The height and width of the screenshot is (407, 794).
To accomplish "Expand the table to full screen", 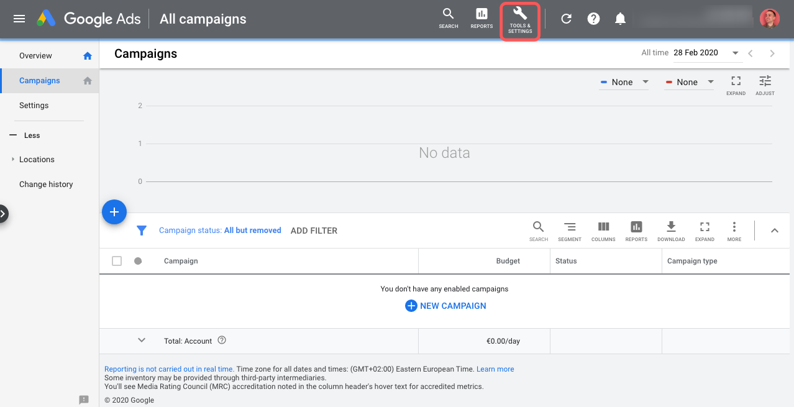I will tap(705, 231).
